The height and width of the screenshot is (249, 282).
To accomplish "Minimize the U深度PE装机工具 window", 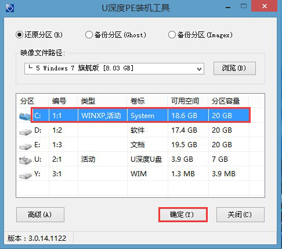I will tap(228, 8).
